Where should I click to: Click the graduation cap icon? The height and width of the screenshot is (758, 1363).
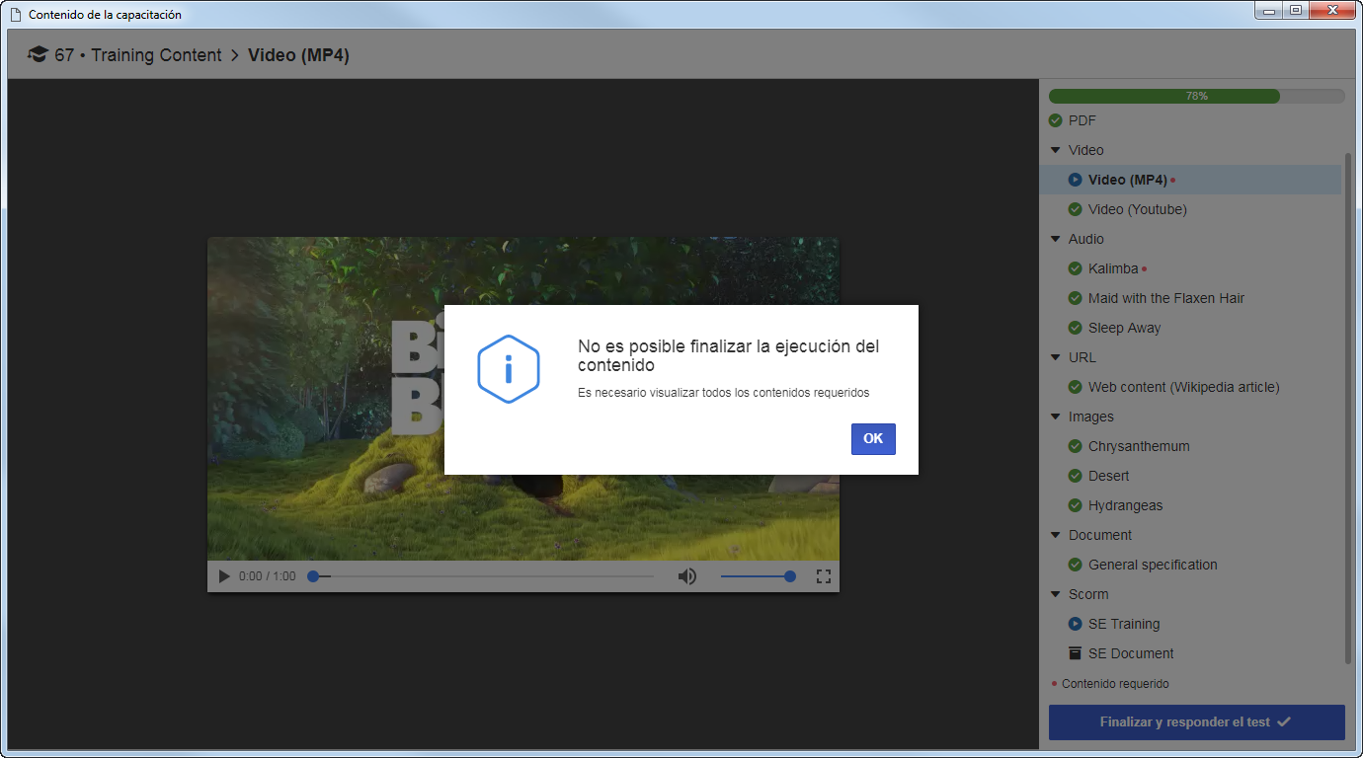tap(38, 55)
